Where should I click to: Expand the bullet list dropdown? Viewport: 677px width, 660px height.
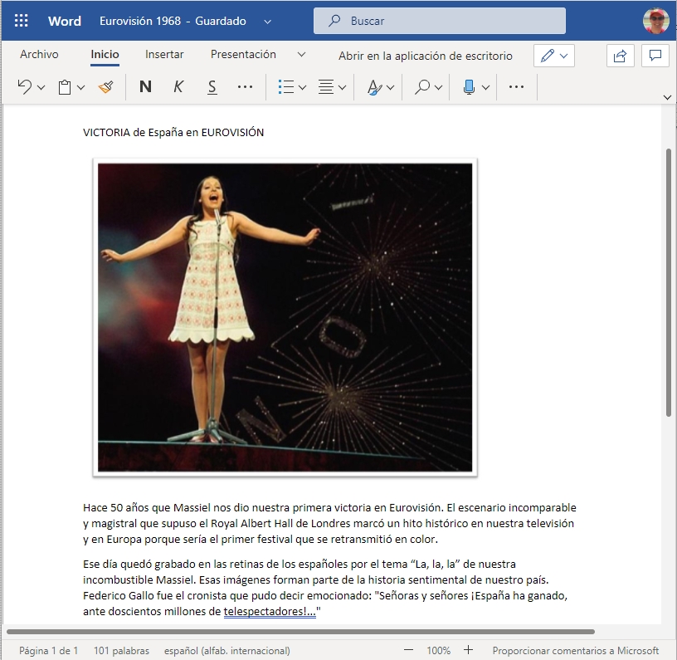pos(302,87)
